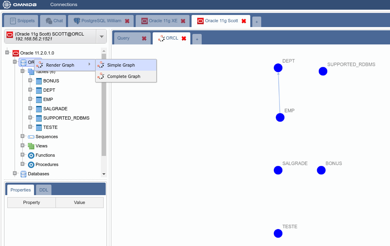
Task: Choose Simple Graph from the submenu
Action: pos(121,65)
